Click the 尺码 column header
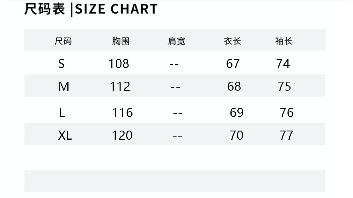Screen dimensions: 353x198 click(x=63, y=42)
